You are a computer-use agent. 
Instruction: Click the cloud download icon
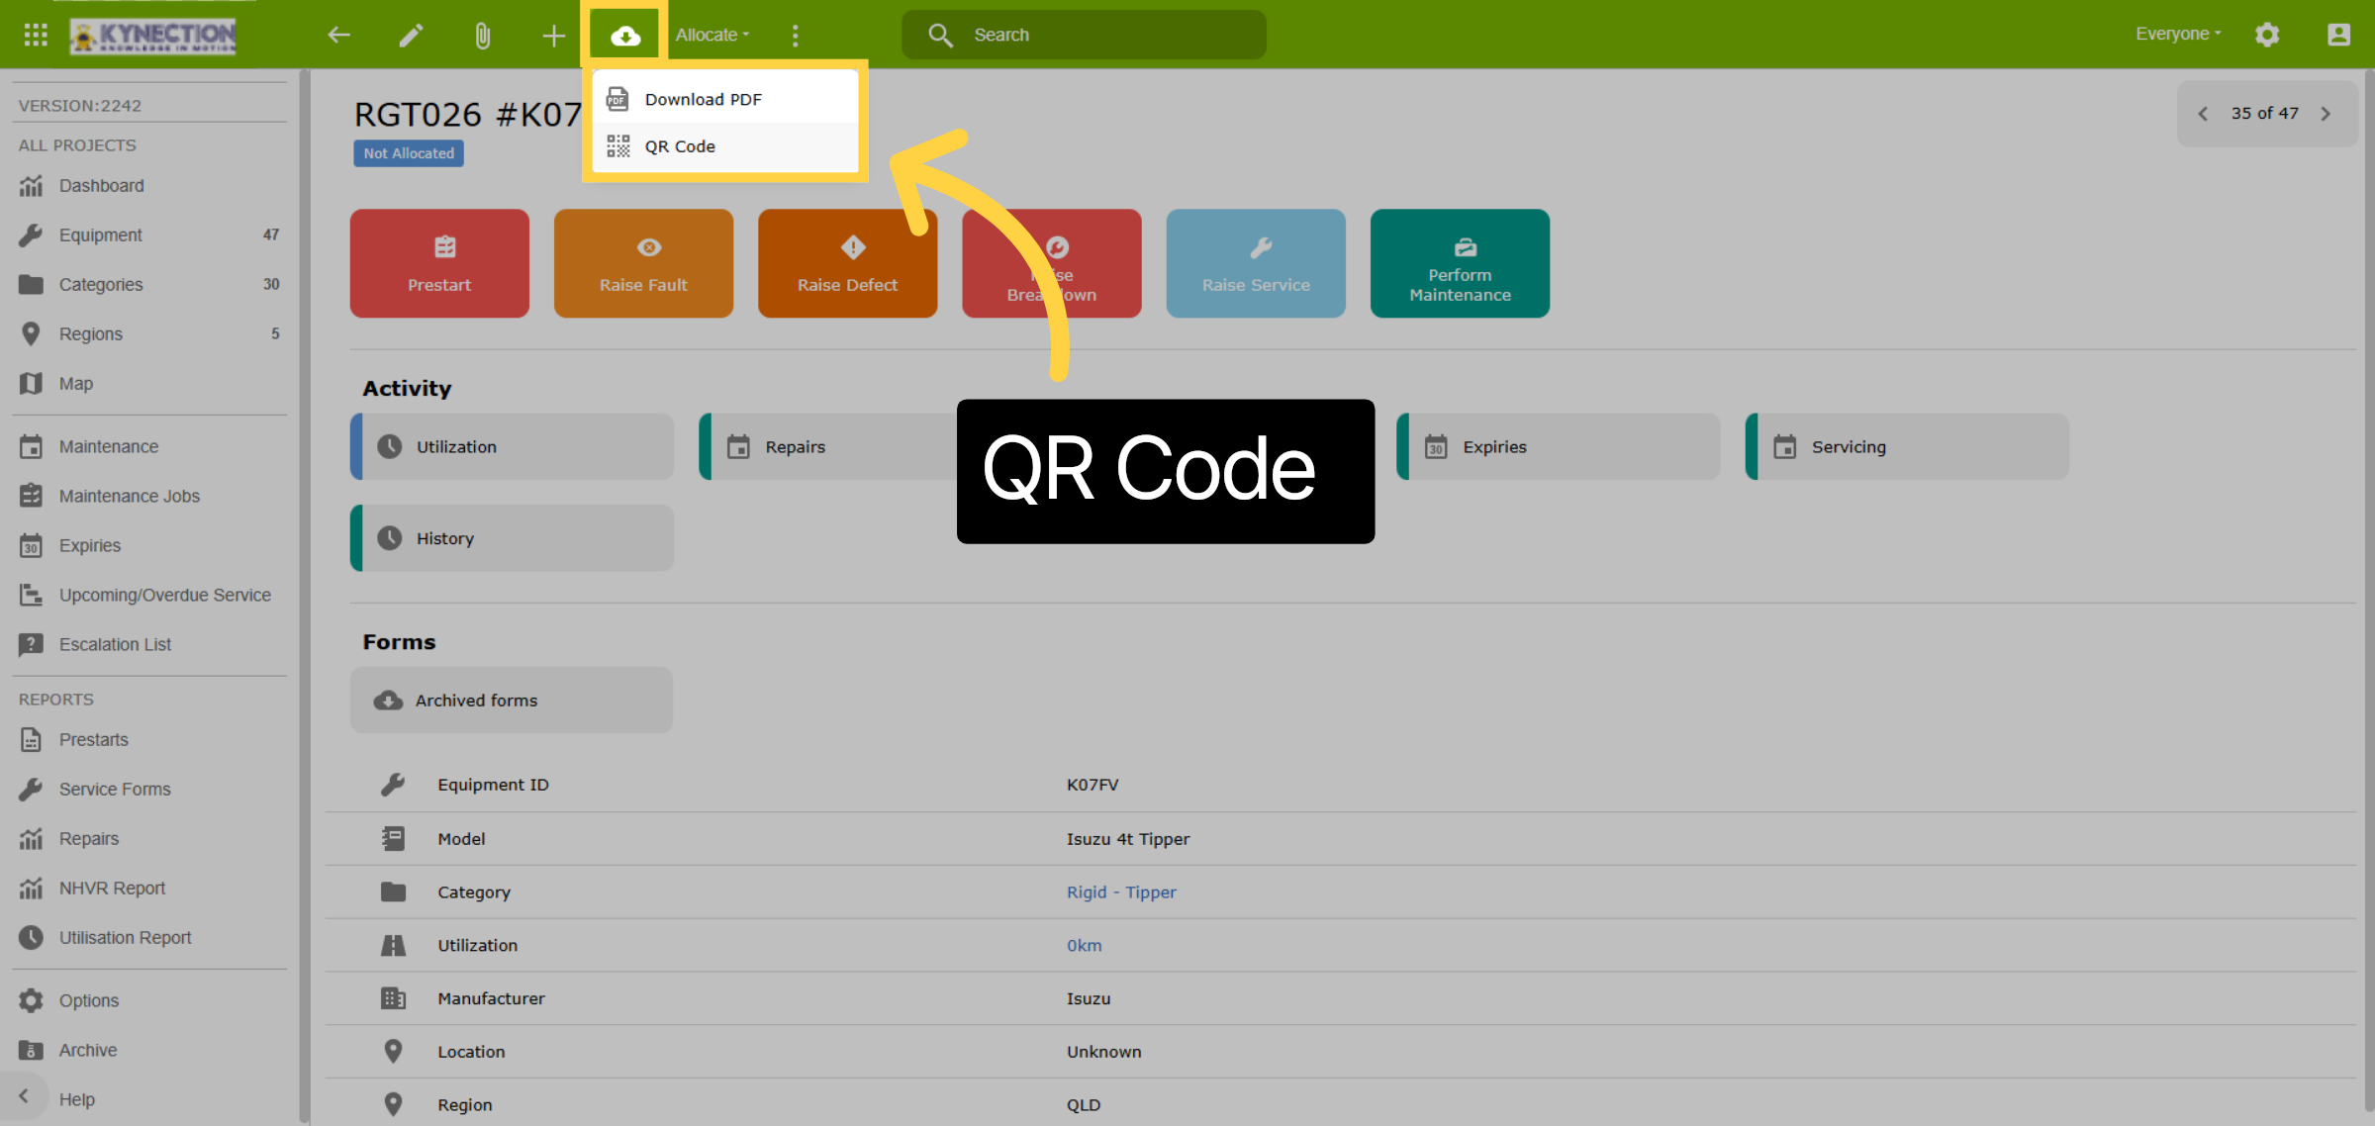tap(624, 37)
